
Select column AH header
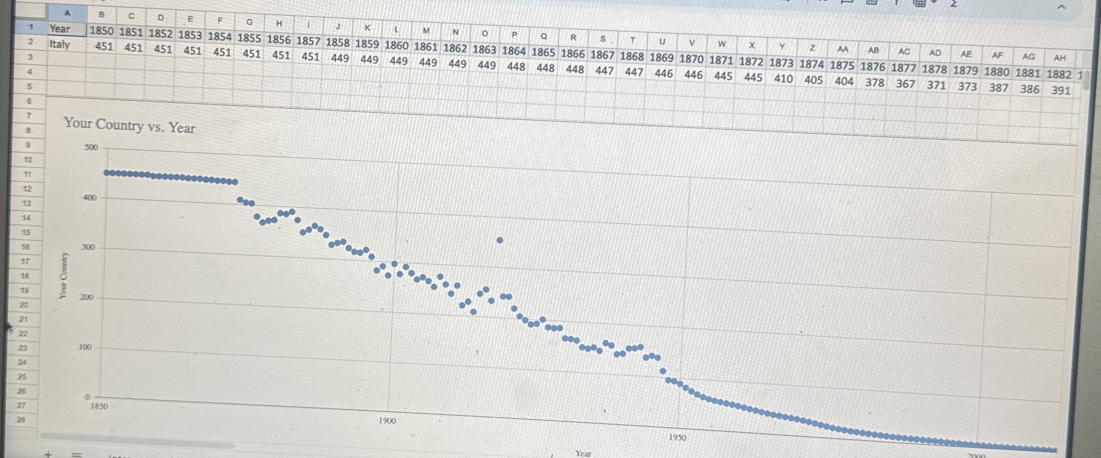point(1061,59)
